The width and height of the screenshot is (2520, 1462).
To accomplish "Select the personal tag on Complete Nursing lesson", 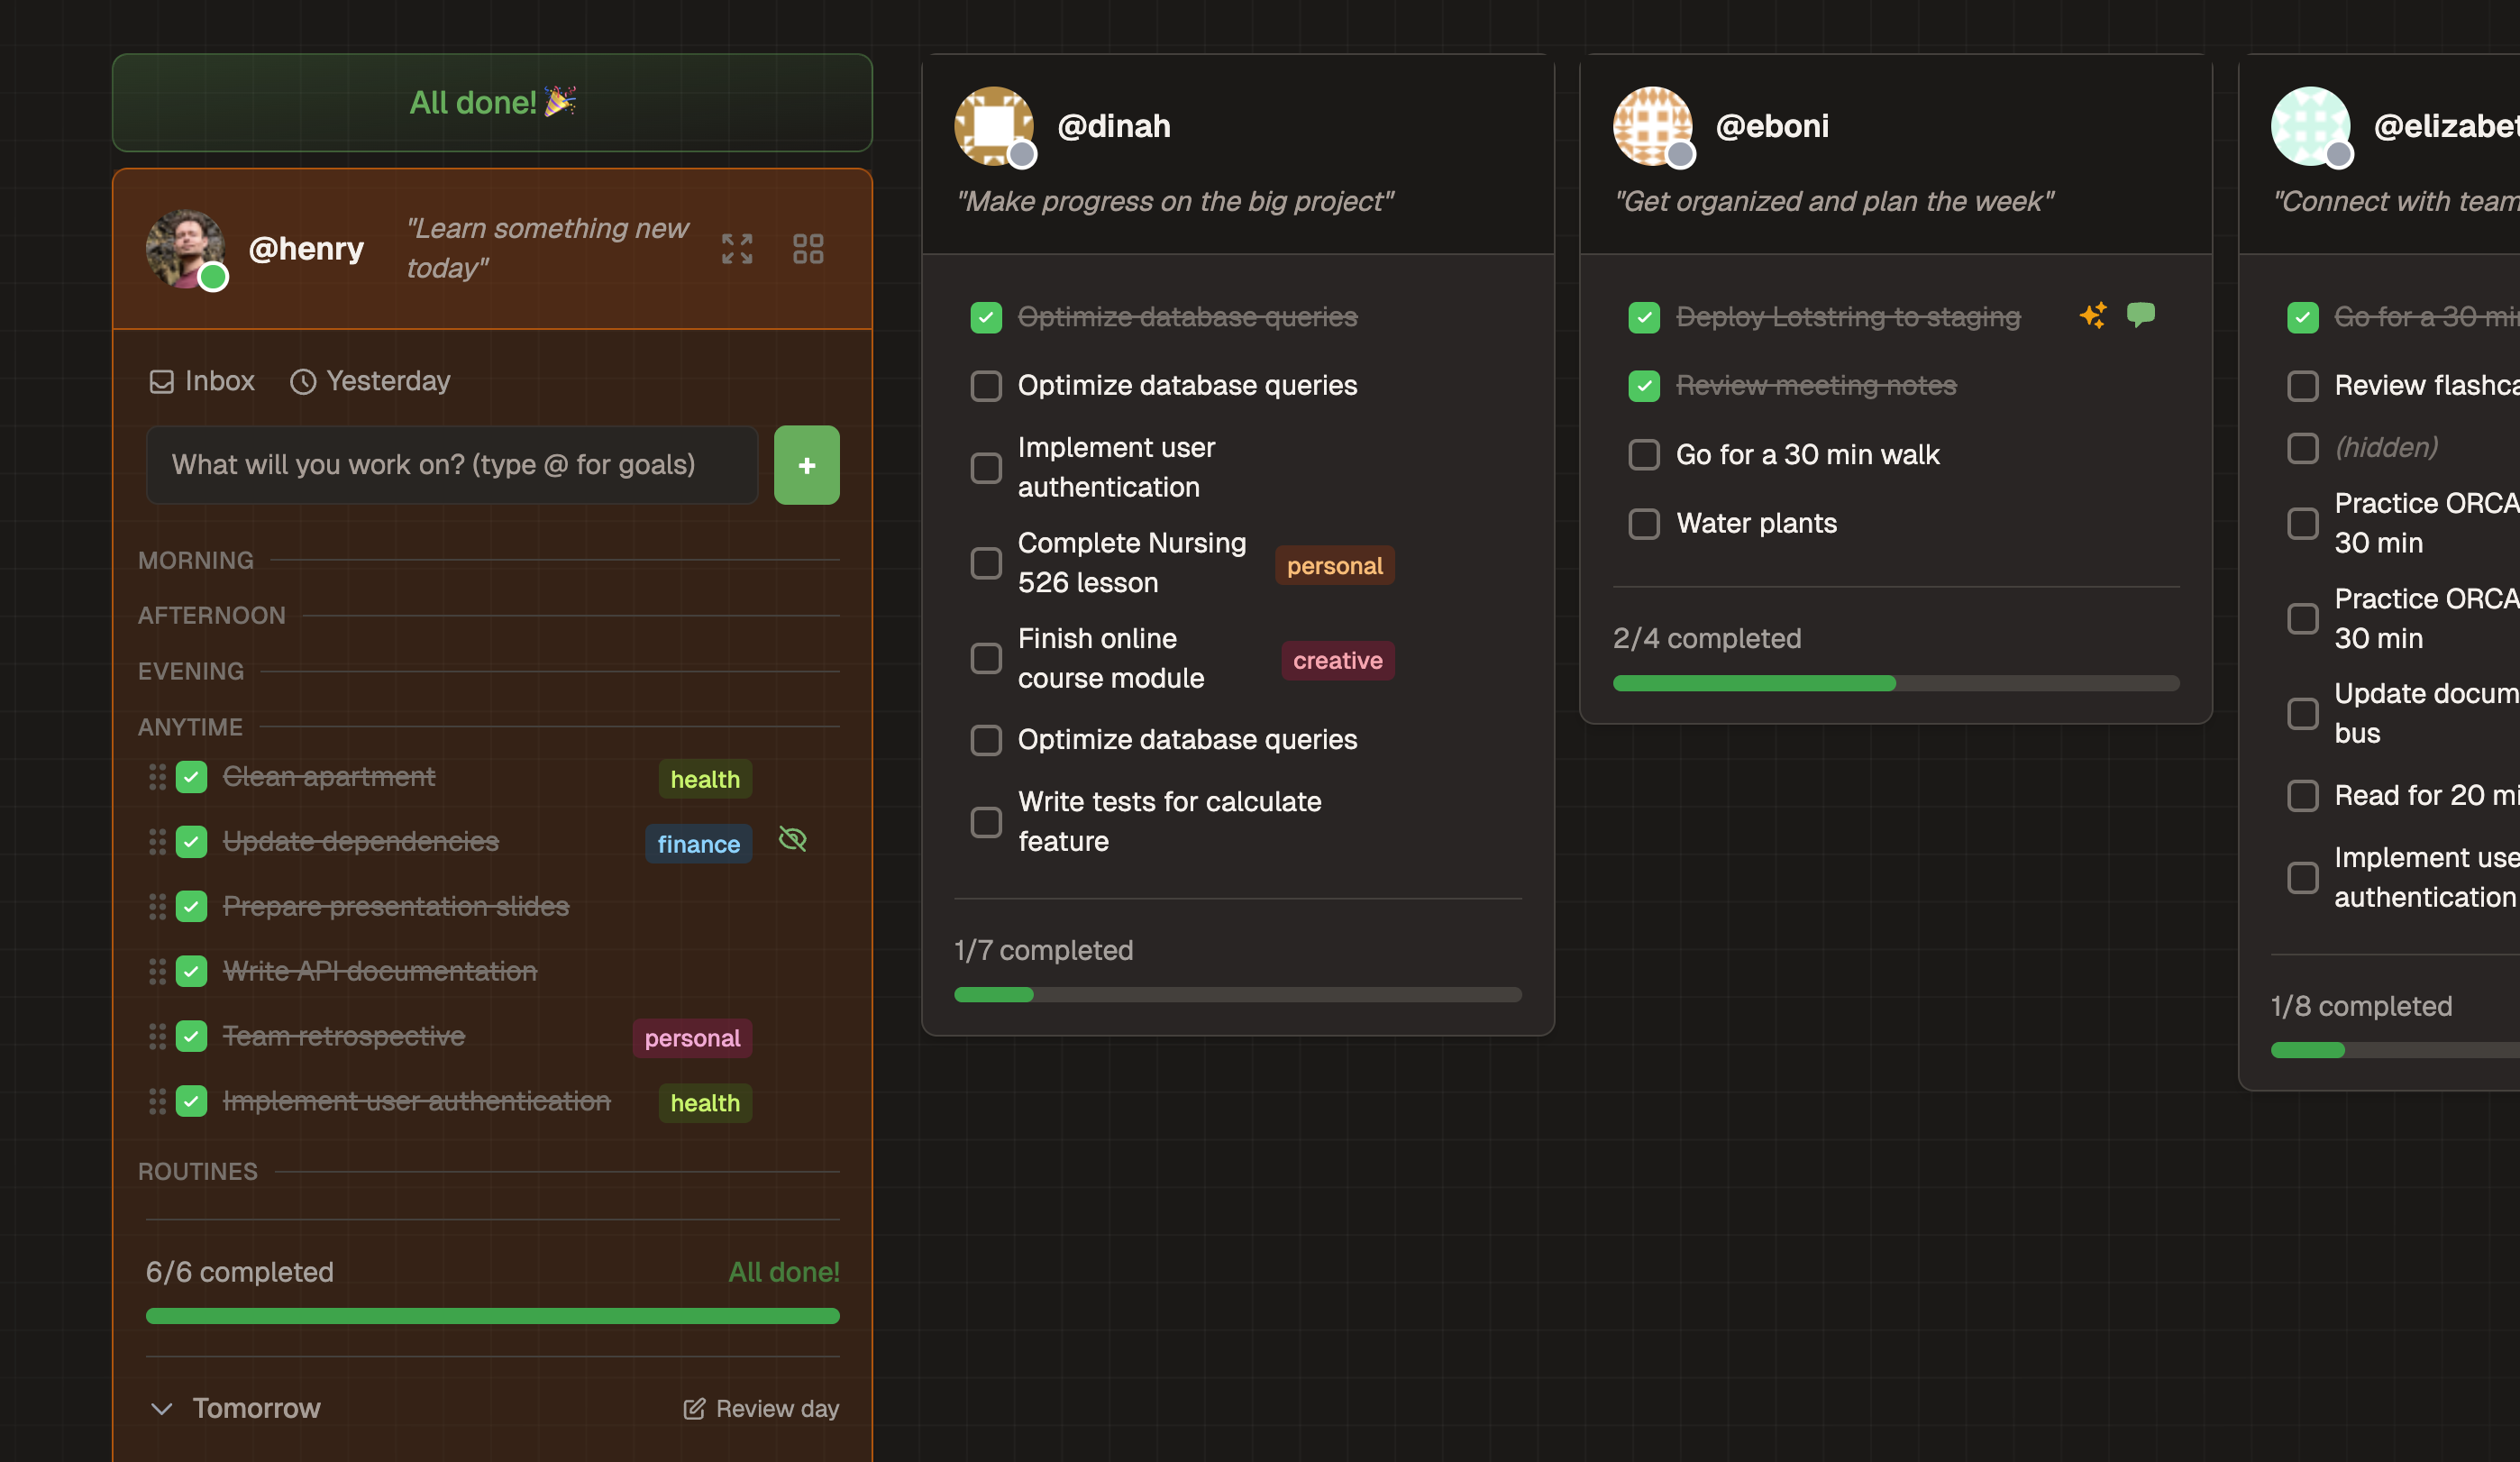I will (1335, 565).
